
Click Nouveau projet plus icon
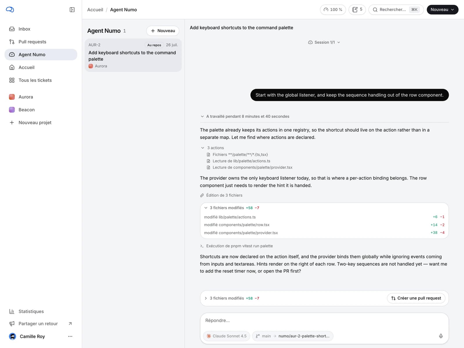click(12, 123)
